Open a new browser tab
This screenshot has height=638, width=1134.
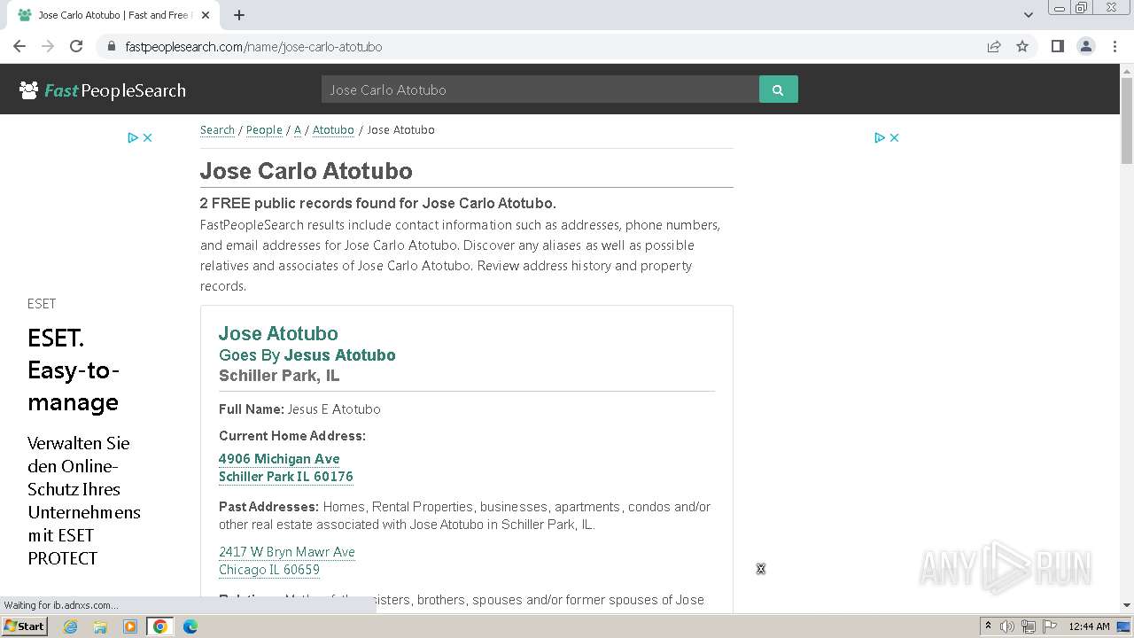pos(239,15)
